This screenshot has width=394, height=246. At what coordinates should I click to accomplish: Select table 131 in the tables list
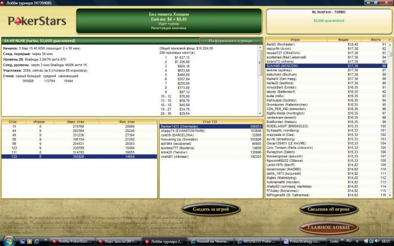click(79, 152)
